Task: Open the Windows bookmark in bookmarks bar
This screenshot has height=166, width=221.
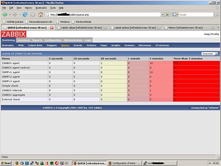Action: pos(63,22)
